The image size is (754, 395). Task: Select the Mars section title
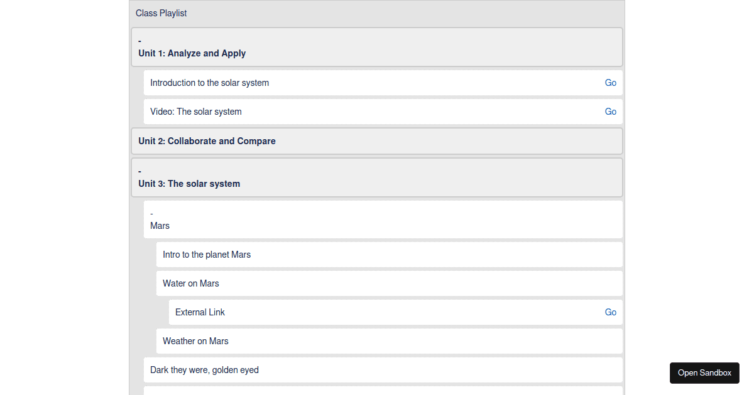pyautogui.click(x=160, y=225)
